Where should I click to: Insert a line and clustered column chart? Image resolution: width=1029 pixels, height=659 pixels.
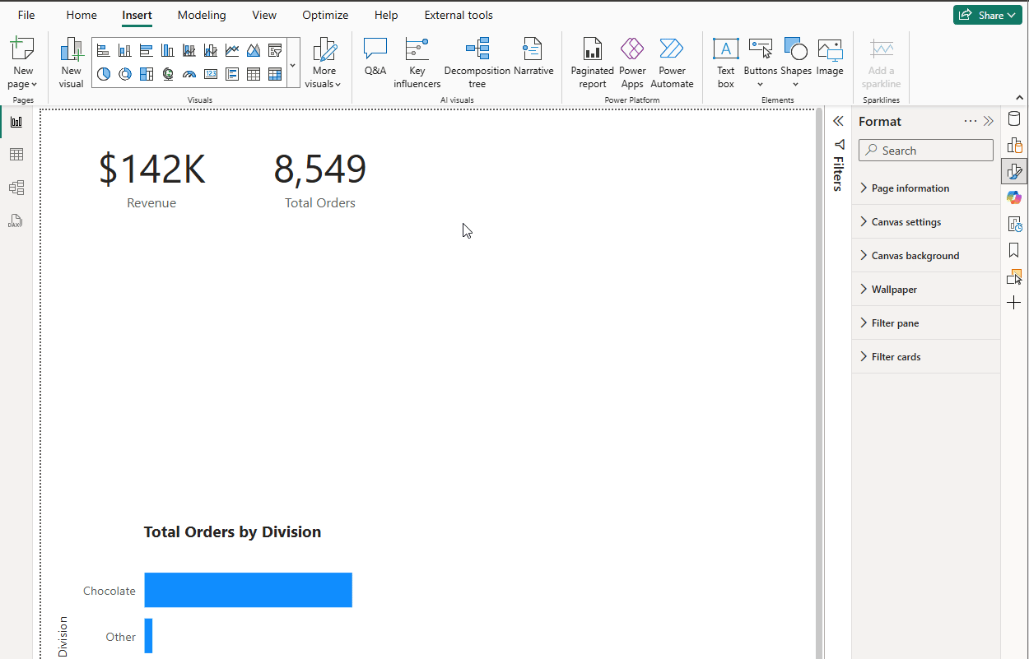[211, 50]
